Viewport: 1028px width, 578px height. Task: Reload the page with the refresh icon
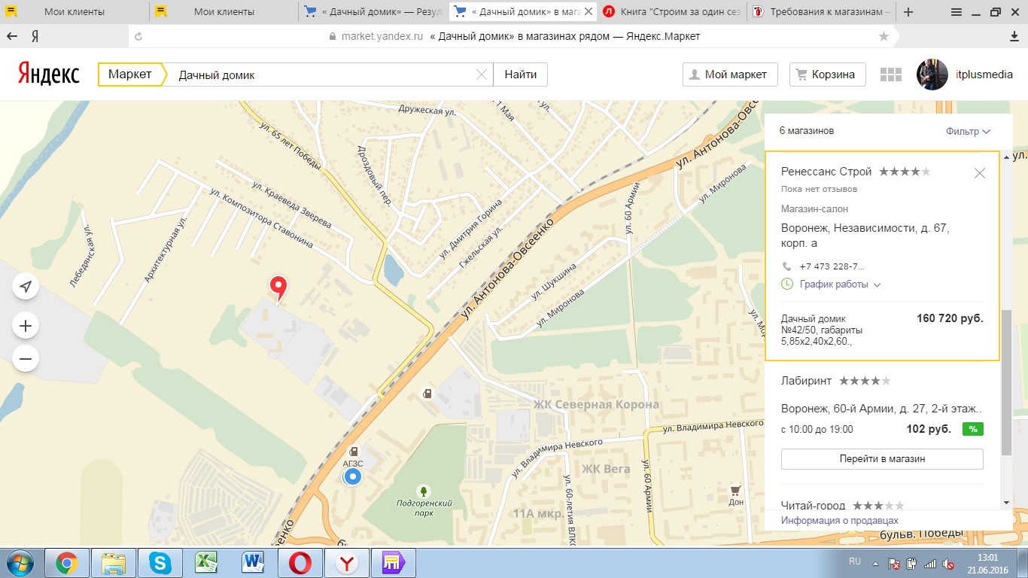click(138, 36)
